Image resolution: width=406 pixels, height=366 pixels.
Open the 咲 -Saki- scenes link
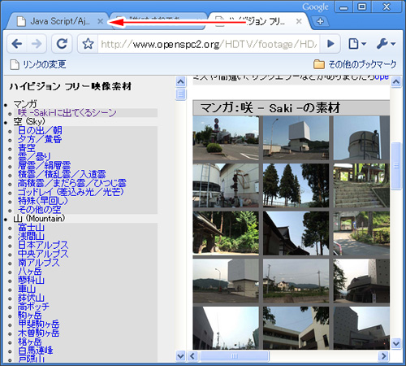[67, 113]
